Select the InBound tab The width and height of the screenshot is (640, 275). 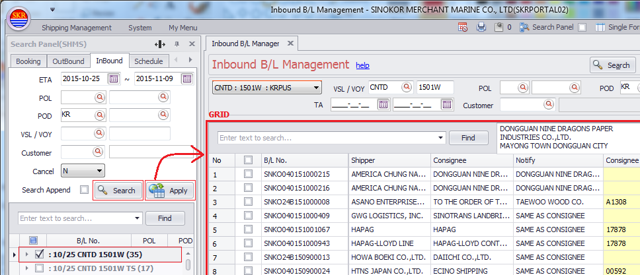(109, 61)
